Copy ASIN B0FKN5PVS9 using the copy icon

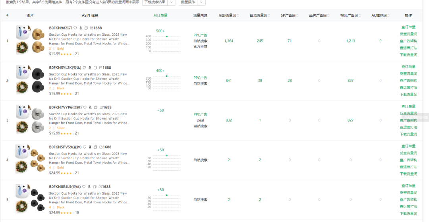[x=95, y=147]
